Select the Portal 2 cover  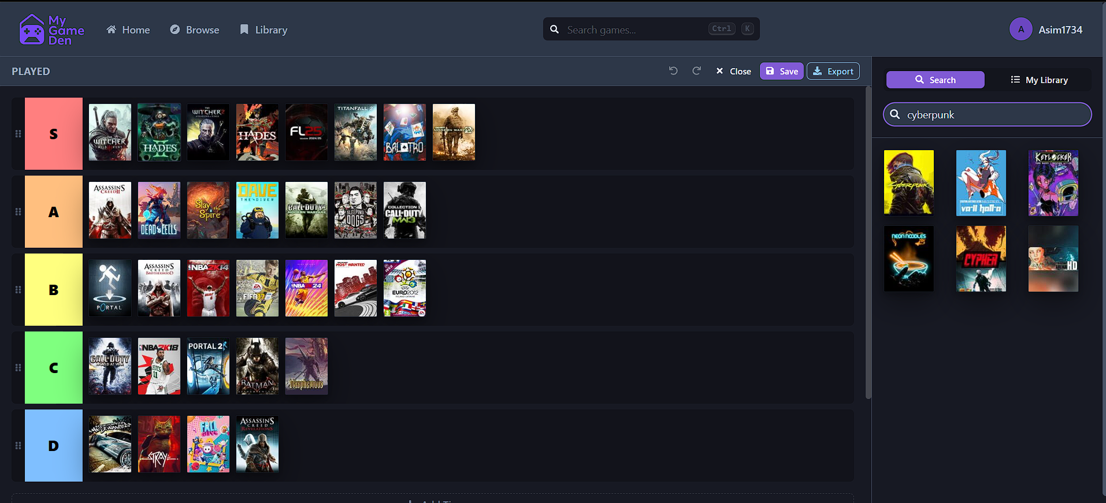(x=208, y=366)
